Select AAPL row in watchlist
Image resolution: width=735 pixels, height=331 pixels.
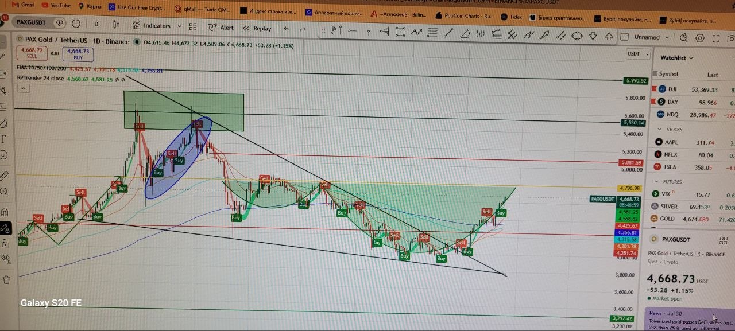pyautogui.click(x=693, y=142)
